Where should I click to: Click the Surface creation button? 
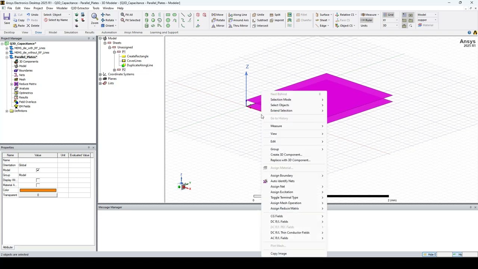pos(323,15)
